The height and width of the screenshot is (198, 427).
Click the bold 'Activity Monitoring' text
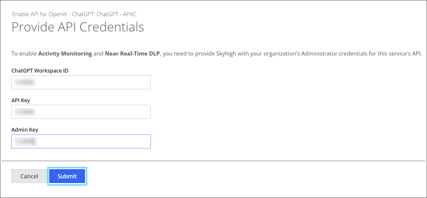(x=65, y=54)
